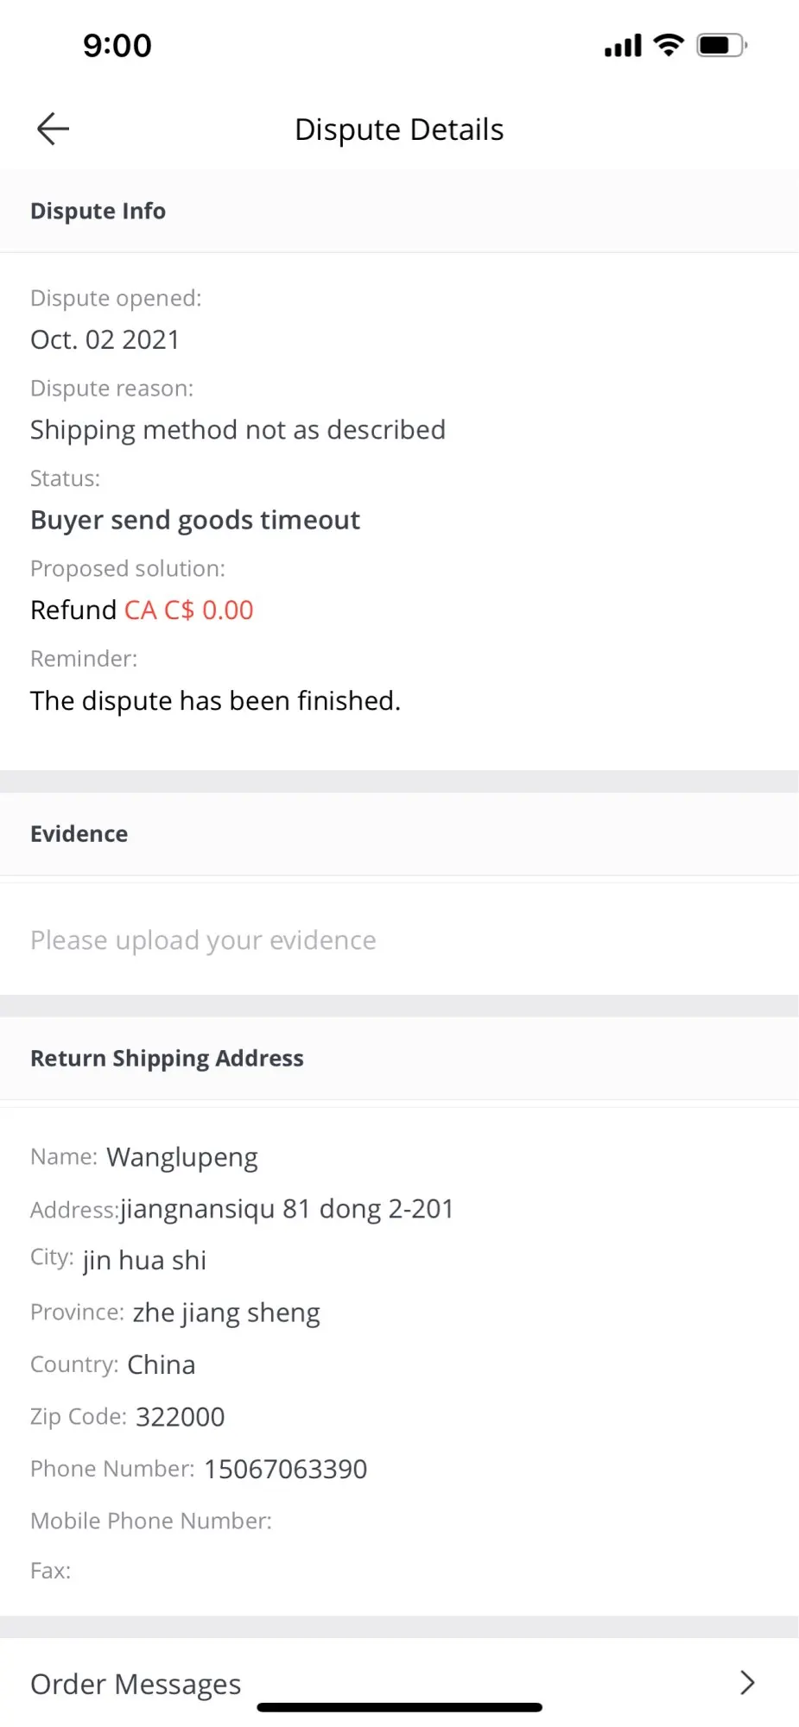The height and width of the screenshot is (1727, 799).
Task: Tap phone number 15067063390
Action: [x=285, y=1469]
